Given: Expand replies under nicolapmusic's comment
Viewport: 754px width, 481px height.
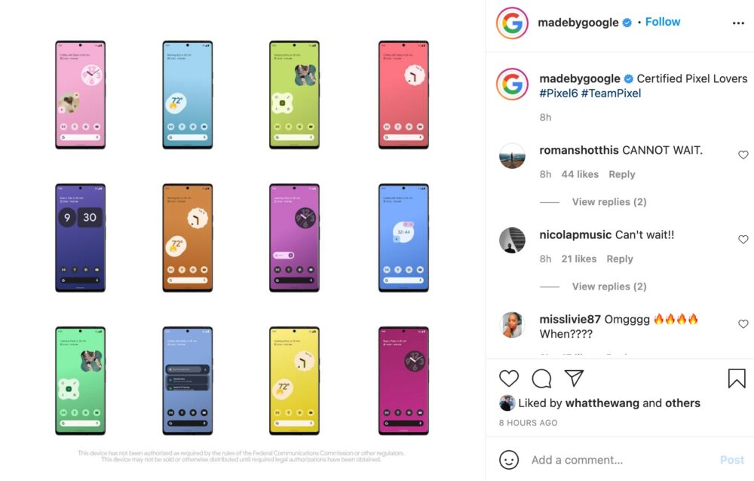Looking at the screenshot, I should [608, 286].
